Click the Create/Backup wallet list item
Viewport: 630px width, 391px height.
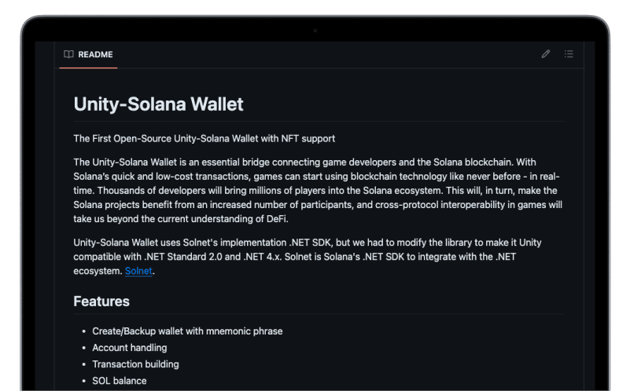coord(187,331)
